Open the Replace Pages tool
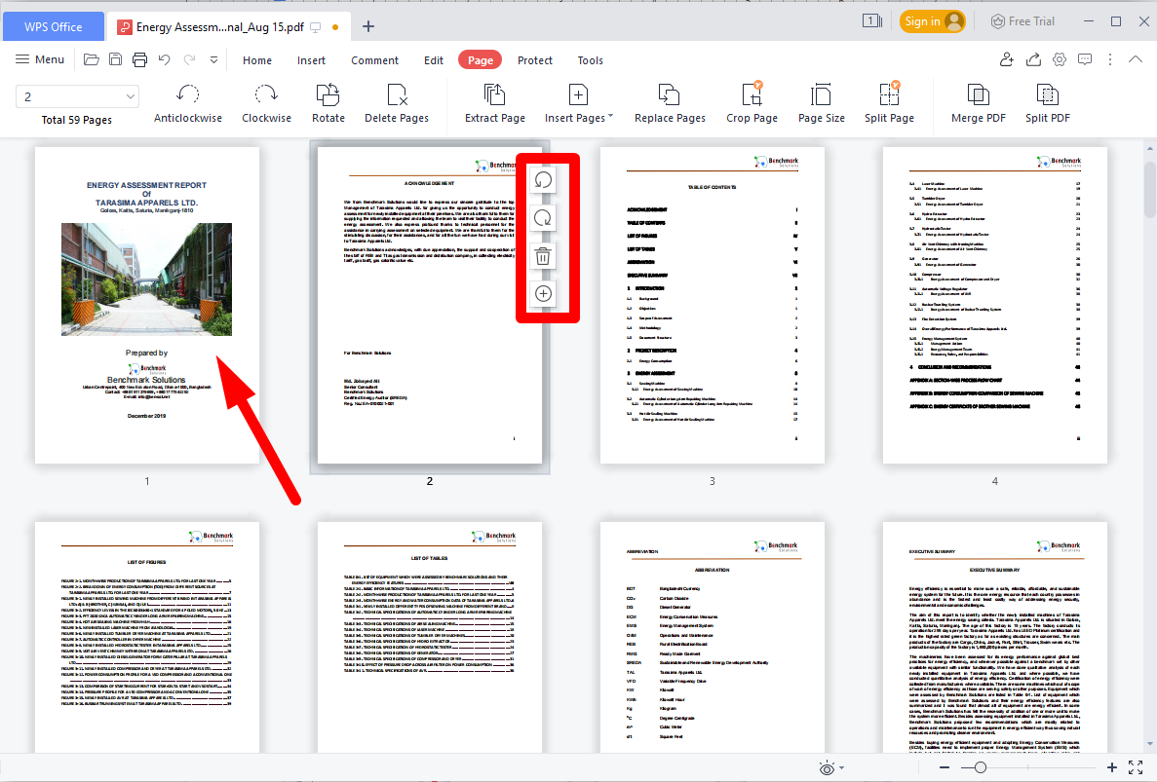The image size is (1157, 782). tap(670, 104)
